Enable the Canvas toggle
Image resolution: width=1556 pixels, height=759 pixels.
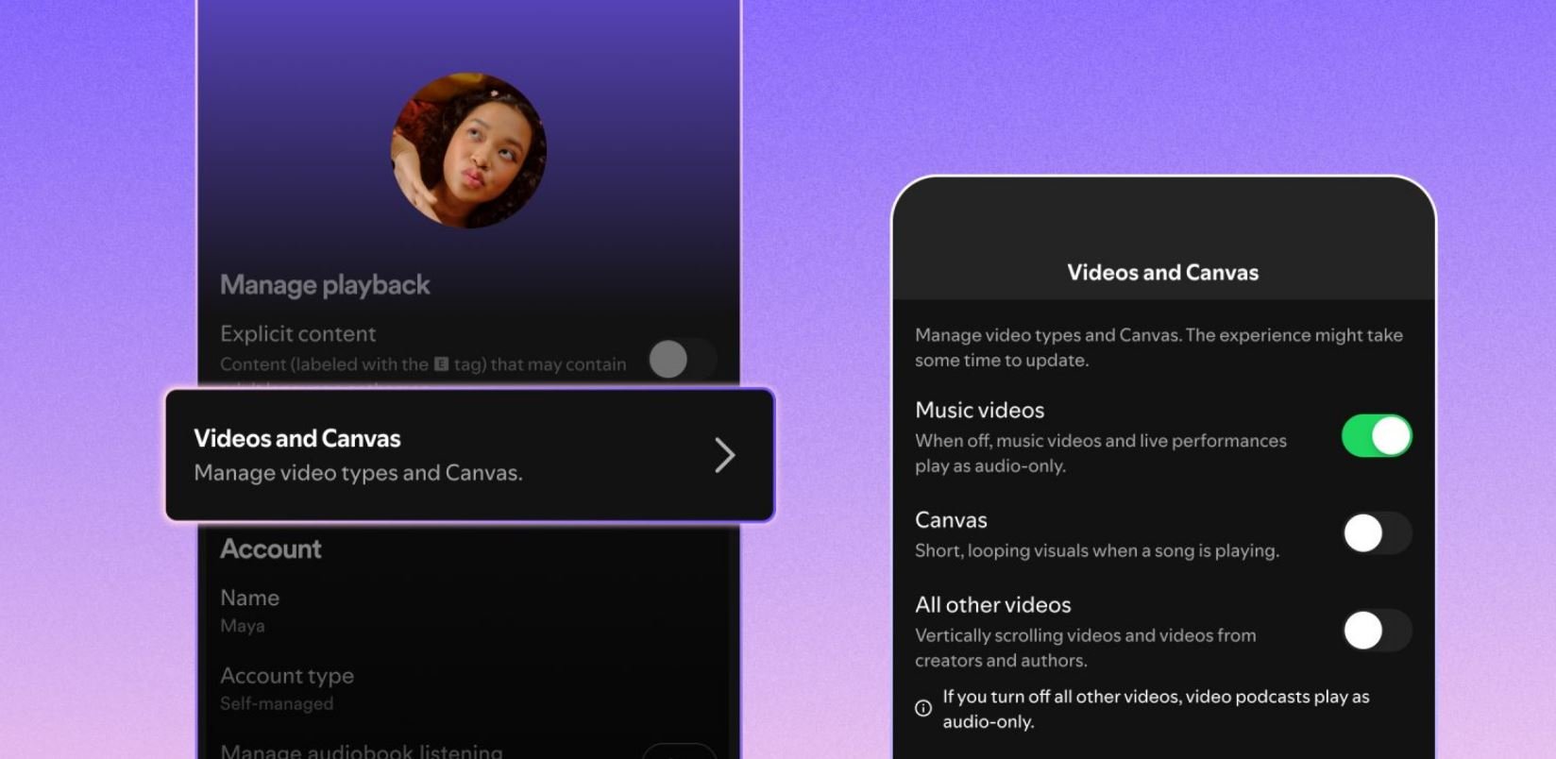(x=1377, y=533)
